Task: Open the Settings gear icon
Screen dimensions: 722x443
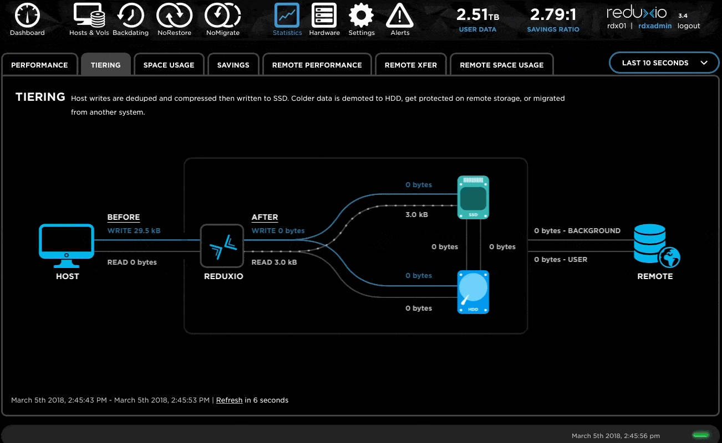Action: tap(362, 16)
